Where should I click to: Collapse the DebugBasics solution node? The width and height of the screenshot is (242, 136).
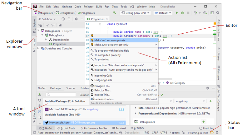(x=38, y=31)
